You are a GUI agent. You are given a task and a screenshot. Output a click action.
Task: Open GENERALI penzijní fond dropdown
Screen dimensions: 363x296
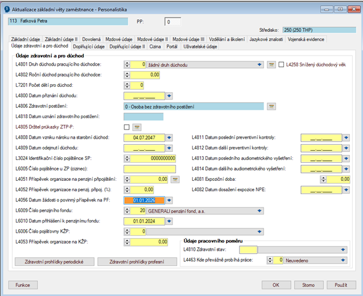[x=259, y=211]
